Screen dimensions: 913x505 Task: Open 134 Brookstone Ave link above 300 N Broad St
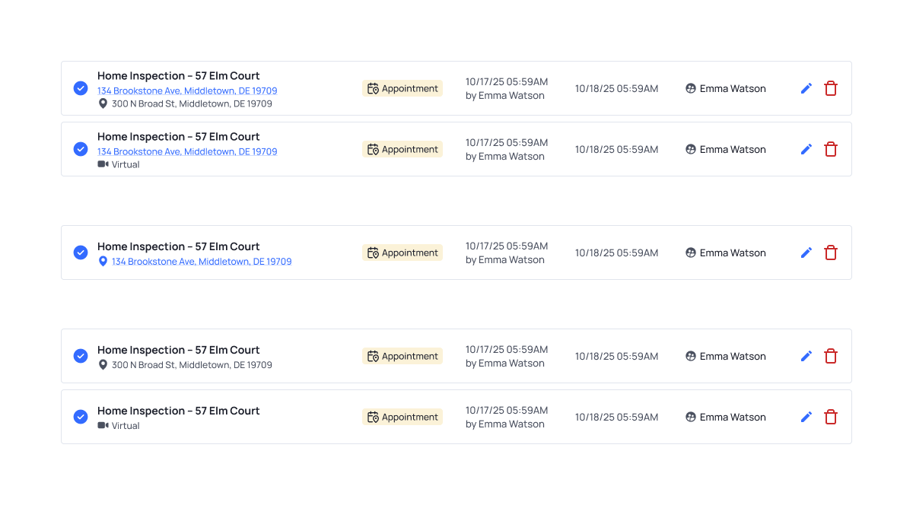tap(187, 91)
